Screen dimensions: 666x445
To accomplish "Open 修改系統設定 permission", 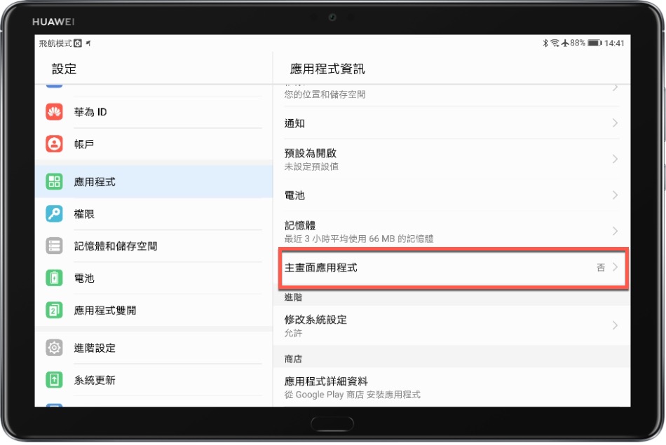I will (451, 325).
